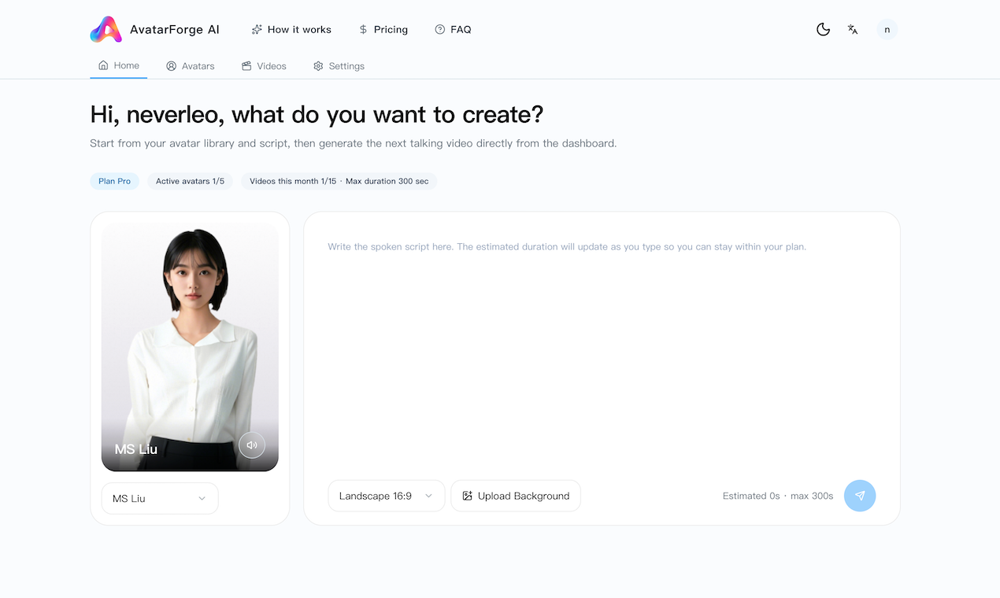
Task: Switch to the Avatars tab
Action: [x=190, y=66]
